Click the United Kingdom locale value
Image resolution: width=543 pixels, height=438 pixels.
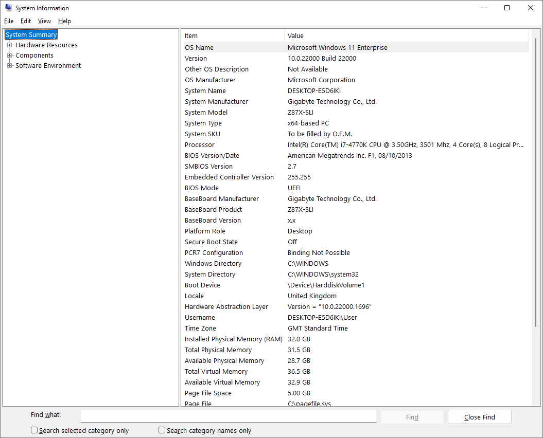pos(312,296)
